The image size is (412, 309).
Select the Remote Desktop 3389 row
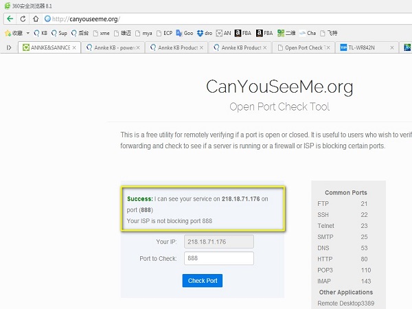tap(346, 304)
